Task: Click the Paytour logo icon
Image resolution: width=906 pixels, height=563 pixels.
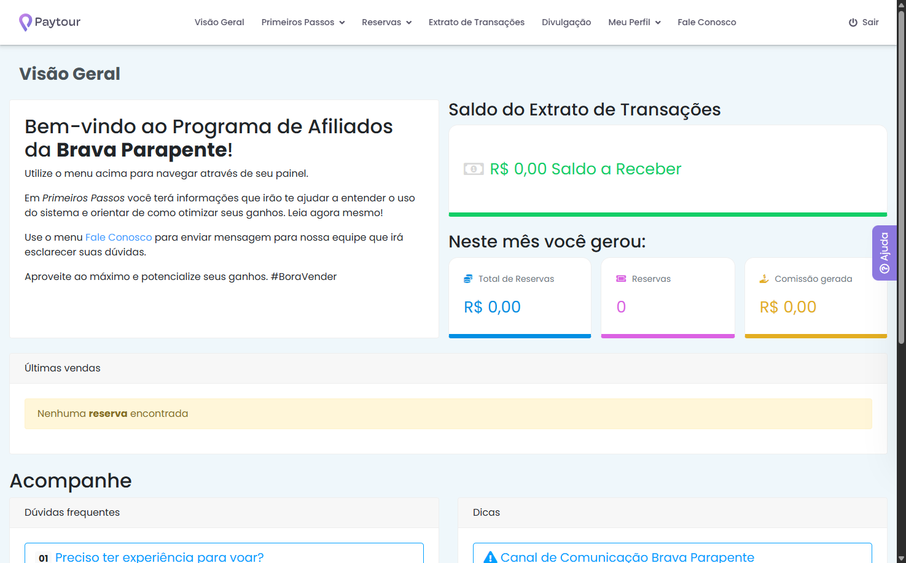Action: 25,22
